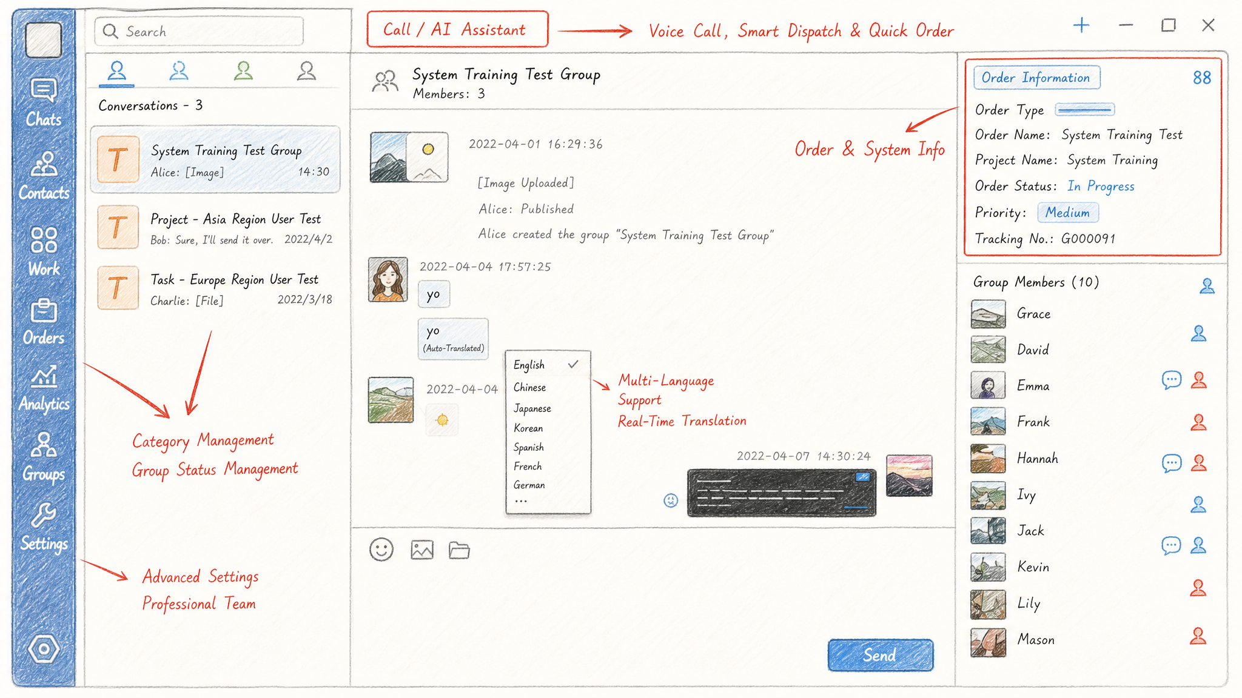Open the uploaded mountain image thumbnail
This screenshot has width=1242, height=698.
pos(409,158)
